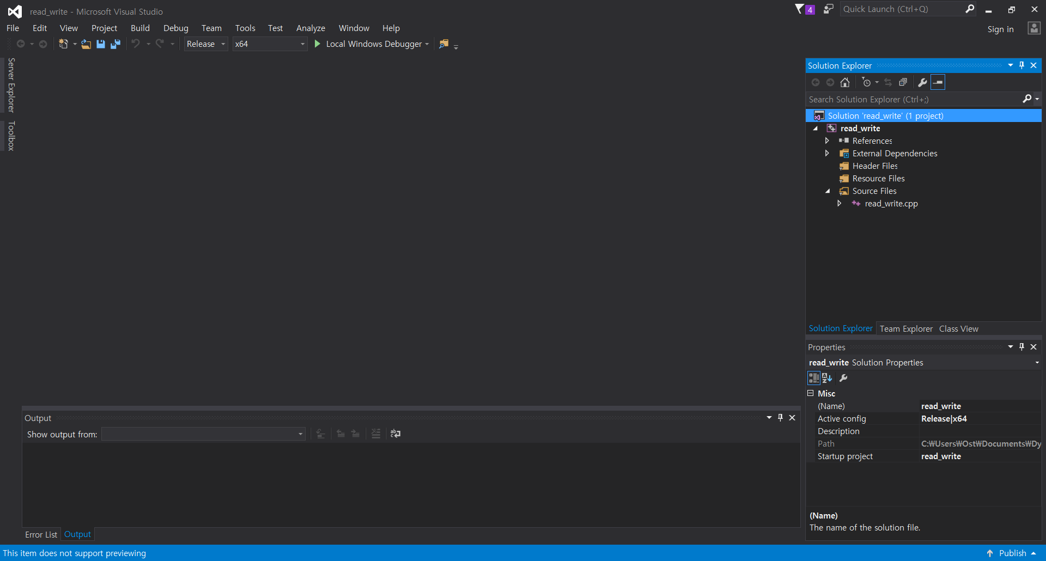Open the x64 platform dropdown
This screenshot has width=1046, height=561.
click(270, 44)
